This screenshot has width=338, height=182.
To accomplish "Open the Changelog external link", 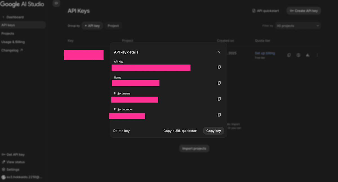I will coord(12,50).
